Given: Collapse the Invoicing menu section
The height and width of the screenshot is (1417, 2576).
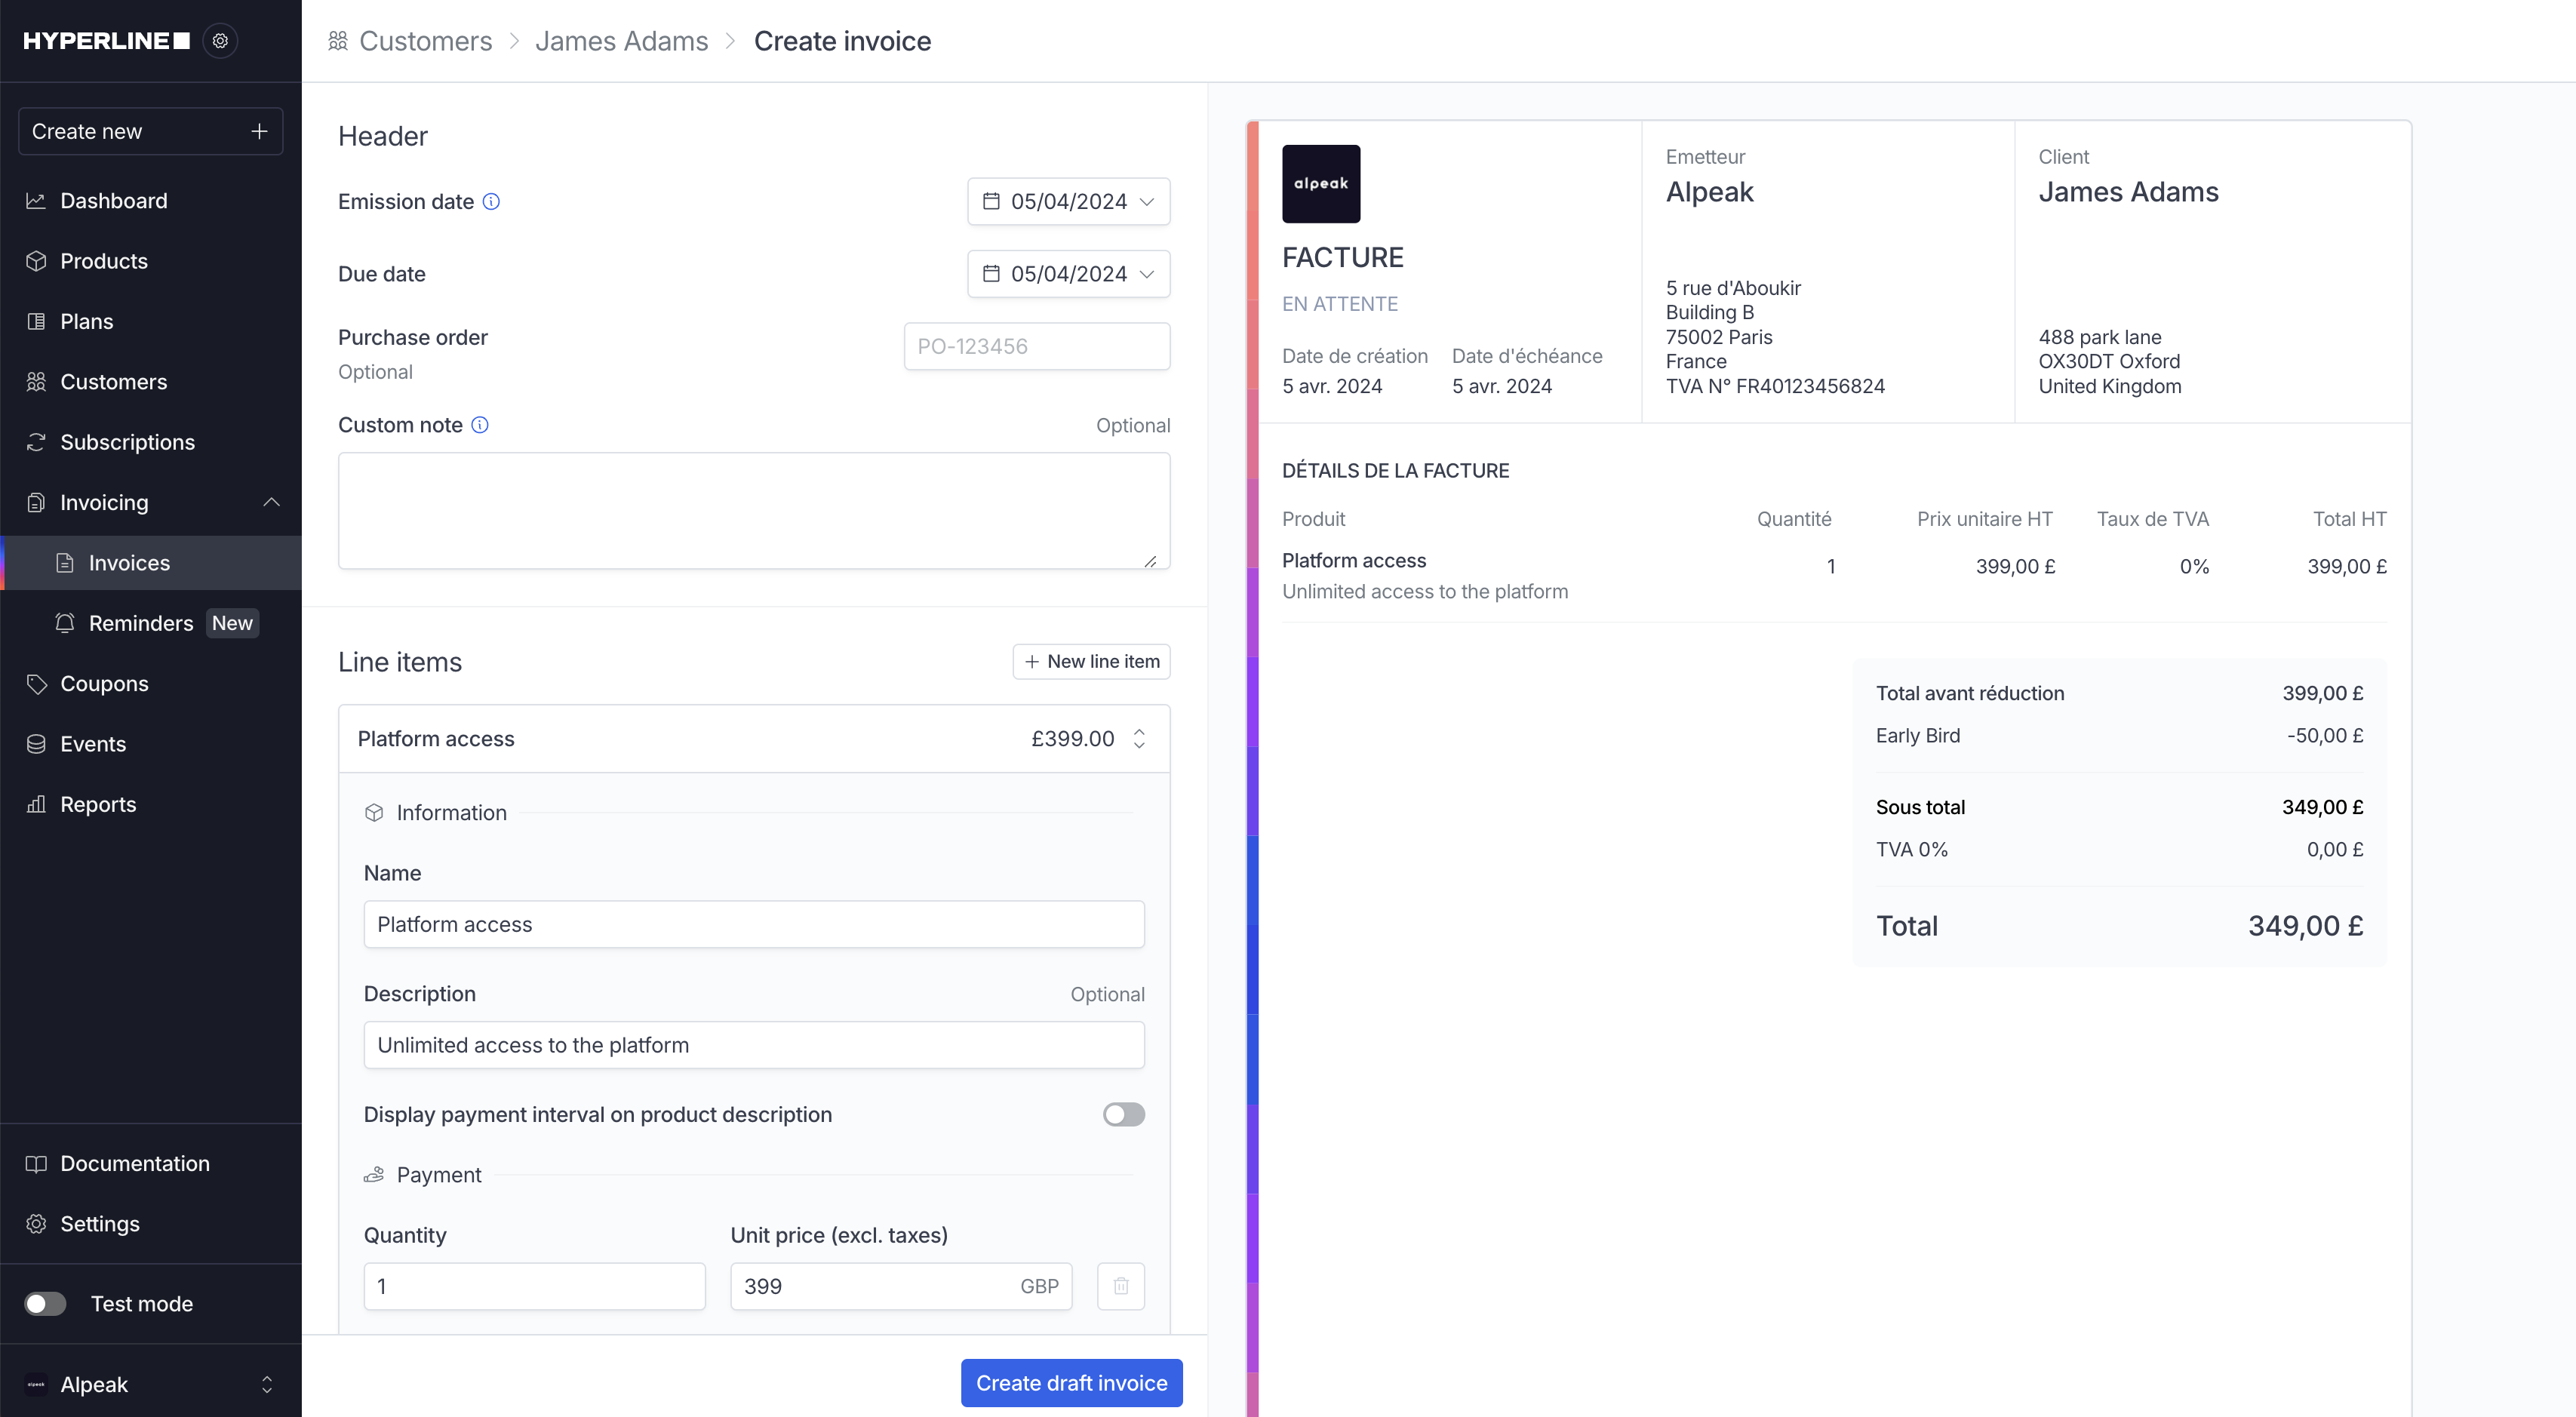Looking at the screenshot, I should click(x=271, y=502).
